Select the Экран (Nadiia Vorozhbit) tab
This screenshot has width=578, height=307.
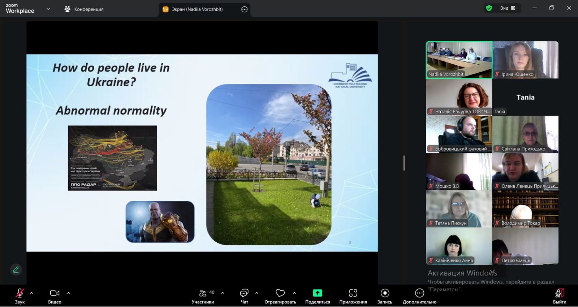click(197, 9)
